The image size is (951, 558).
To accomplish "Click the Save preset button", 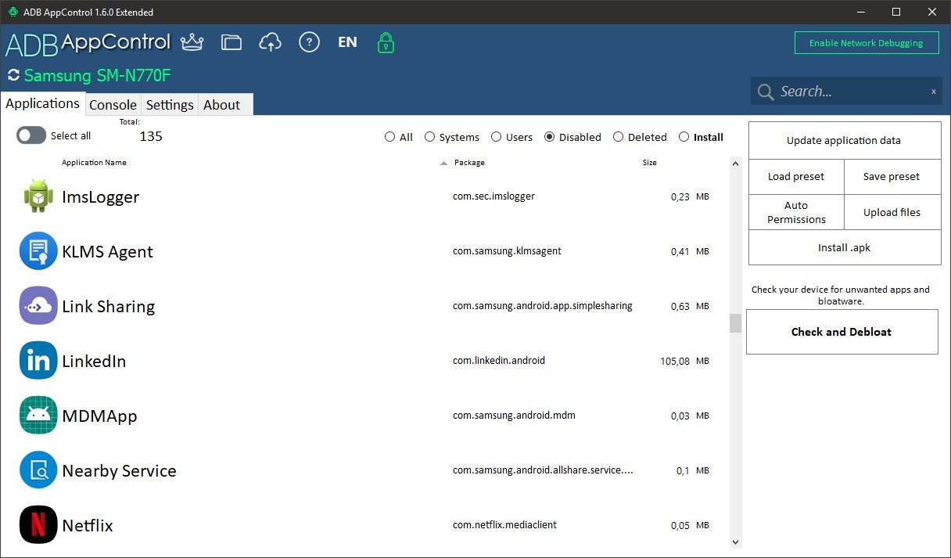I will click(x=892, y=177).
